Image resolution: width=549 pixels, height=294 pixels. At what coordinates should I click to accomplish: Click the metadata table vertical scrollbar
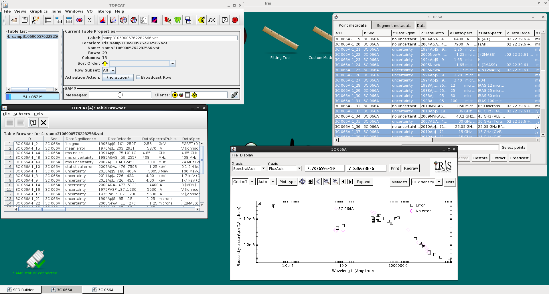[543, 83]
